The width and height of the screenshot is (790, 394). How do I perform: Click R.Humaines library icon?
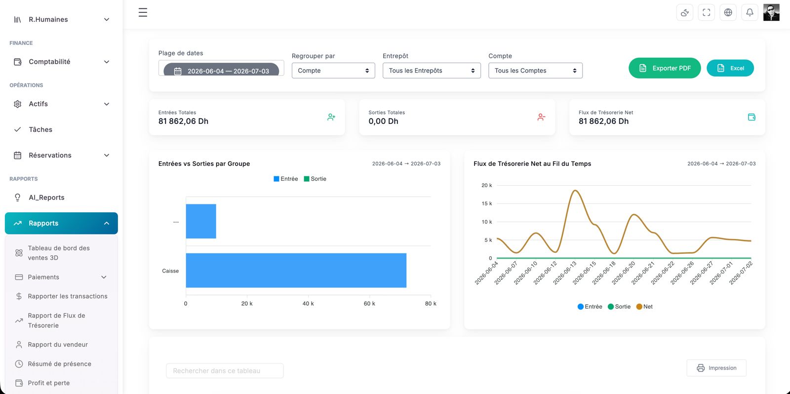click(18, 19)
